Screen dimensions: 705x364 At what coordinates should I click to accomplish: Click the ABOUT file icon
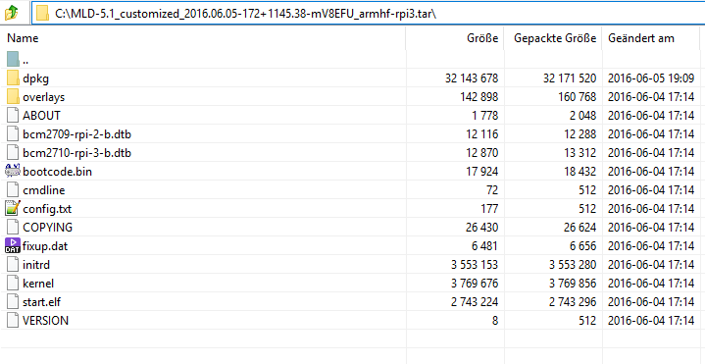click(x=13, y=115)
